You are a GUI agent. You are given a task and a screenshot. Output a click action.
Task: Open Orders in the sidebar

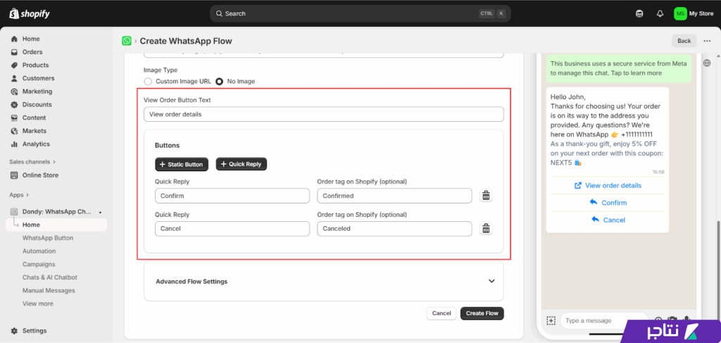point(32,52)
